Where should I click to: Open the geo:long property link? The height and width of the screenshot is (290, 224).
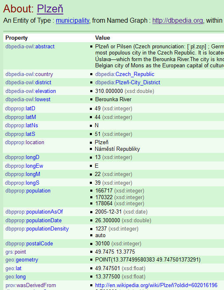(x=16, y=277)
